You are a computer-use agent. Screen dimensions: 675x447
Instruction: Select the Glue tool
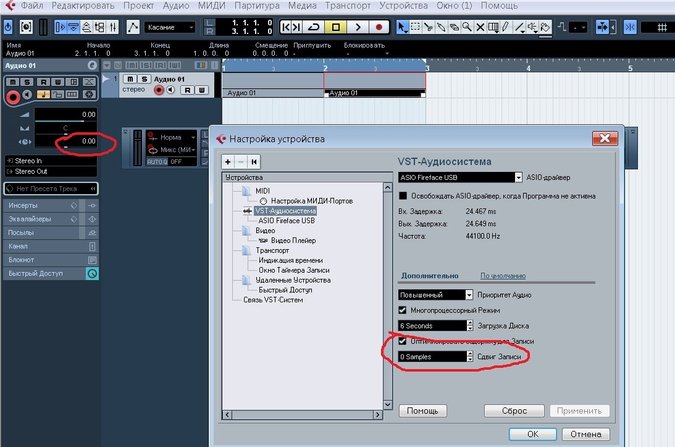click(441, 27)
